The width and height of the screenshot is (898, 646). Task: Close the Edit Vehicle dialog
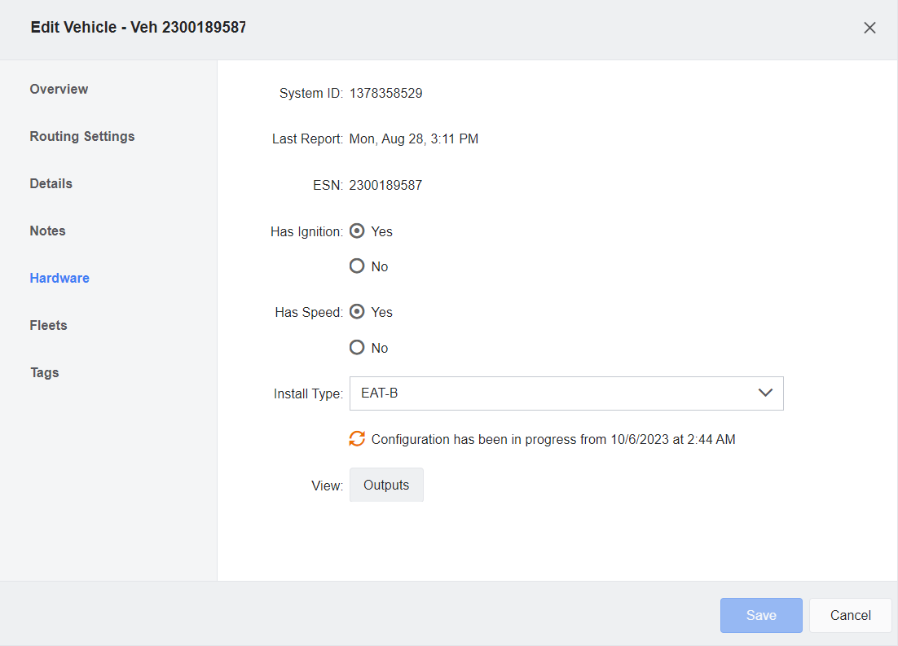coord(869,27)
